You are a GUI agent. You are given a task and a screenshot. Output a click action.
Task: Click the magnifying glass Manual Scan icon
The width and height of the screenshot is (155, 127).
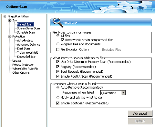58,22
